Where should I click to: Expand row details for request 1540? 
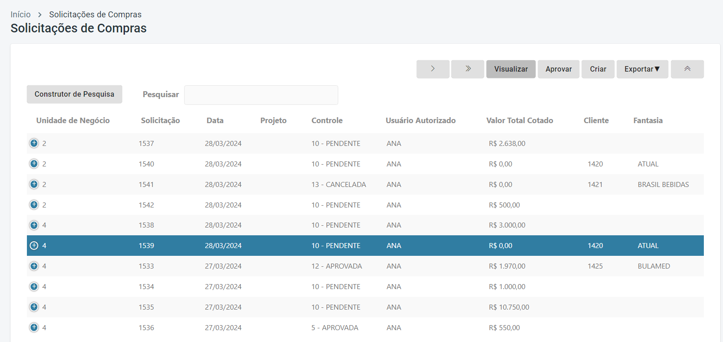click(x=34, y=164)
